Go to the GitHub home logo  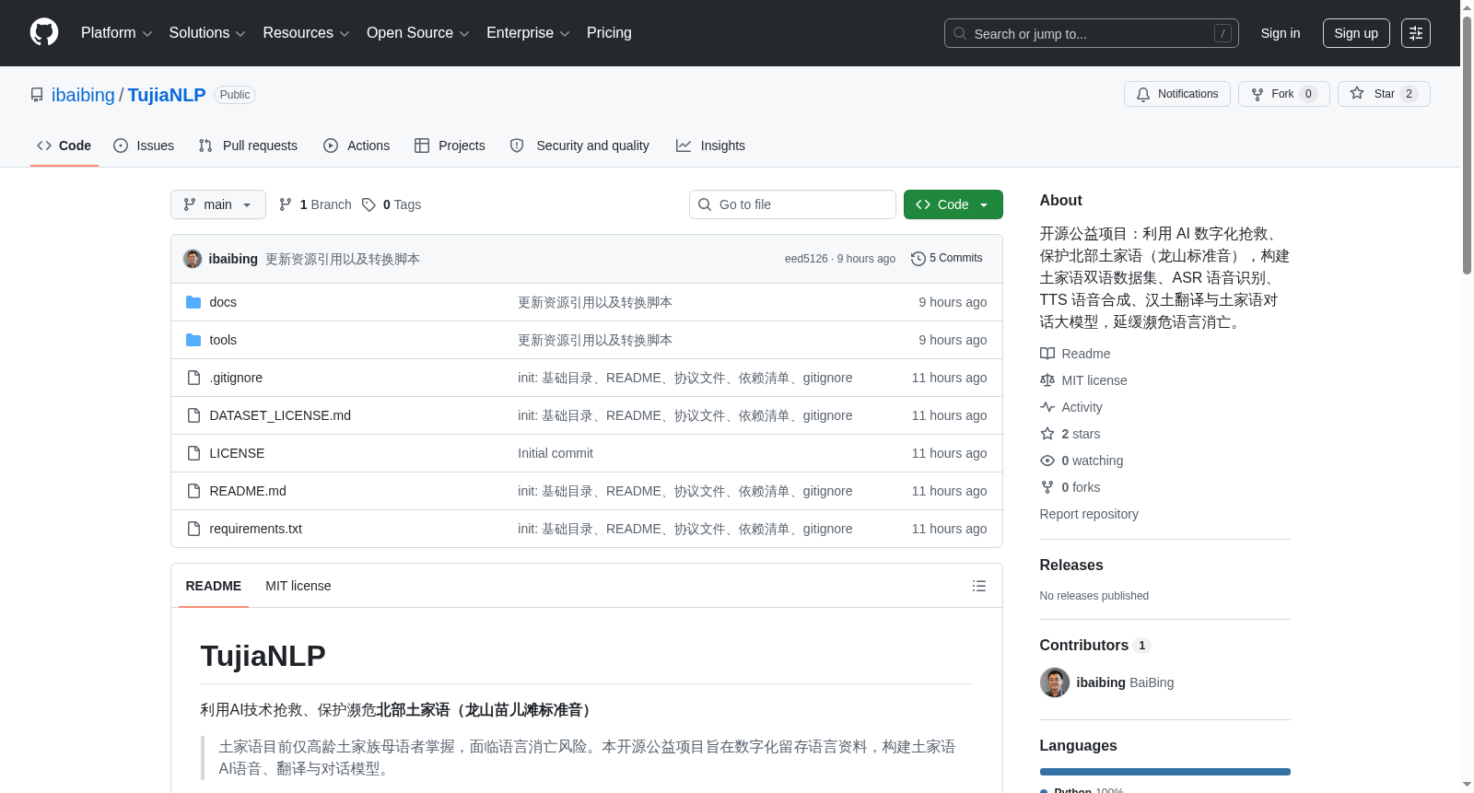(x=44, y=32)
